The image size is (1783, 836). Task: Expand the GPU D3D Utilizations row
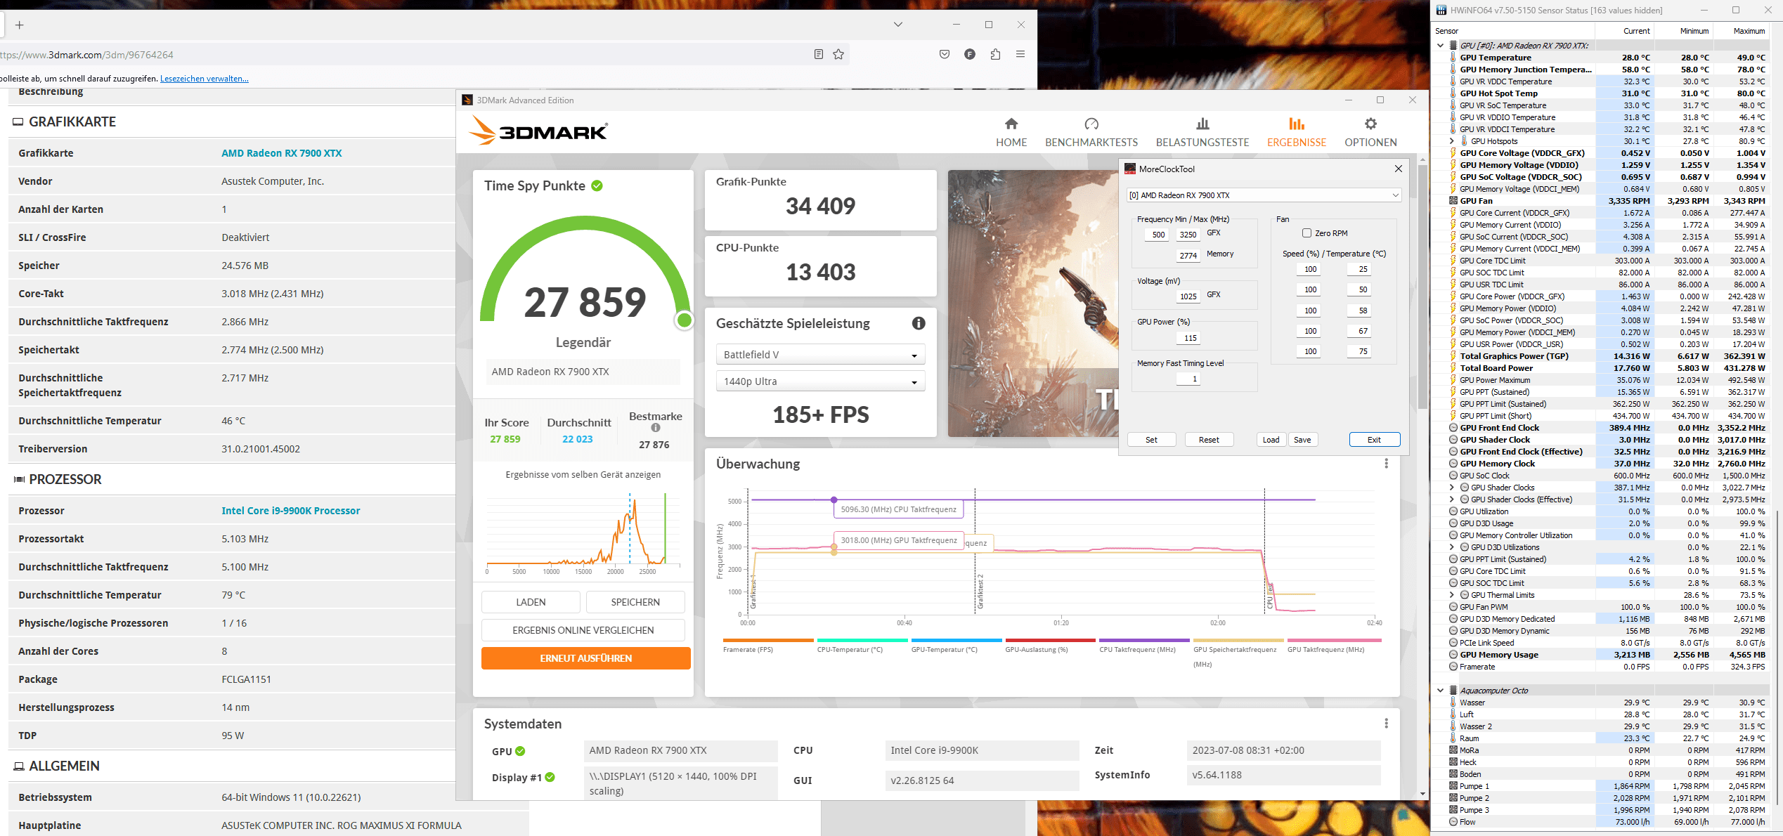tap(1452, 547)
